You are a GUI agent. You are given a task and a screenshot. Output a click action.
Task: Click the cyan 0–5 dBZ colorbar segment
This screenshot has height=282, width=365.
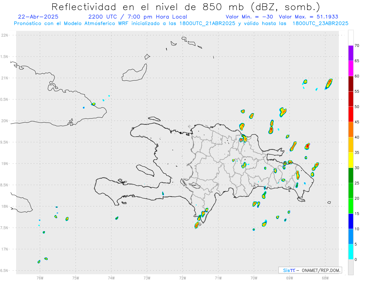point(351,252)
